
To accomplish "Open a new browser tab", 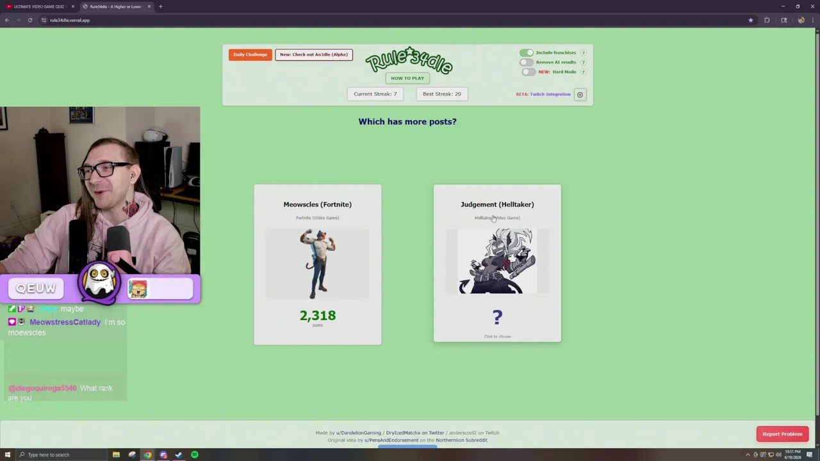I will 161,6.
